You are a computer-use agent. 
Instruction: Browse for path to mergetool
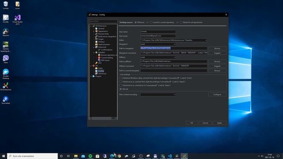(x=217, y=48)
